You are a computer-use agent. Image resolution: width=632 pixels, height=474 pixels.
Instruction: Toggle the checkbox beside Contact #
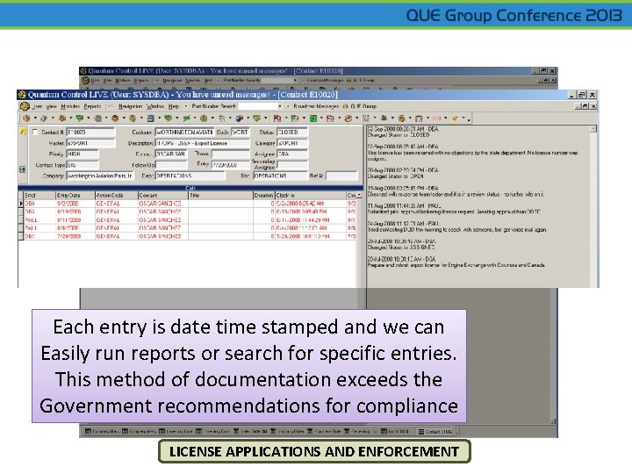coord(35,133)
